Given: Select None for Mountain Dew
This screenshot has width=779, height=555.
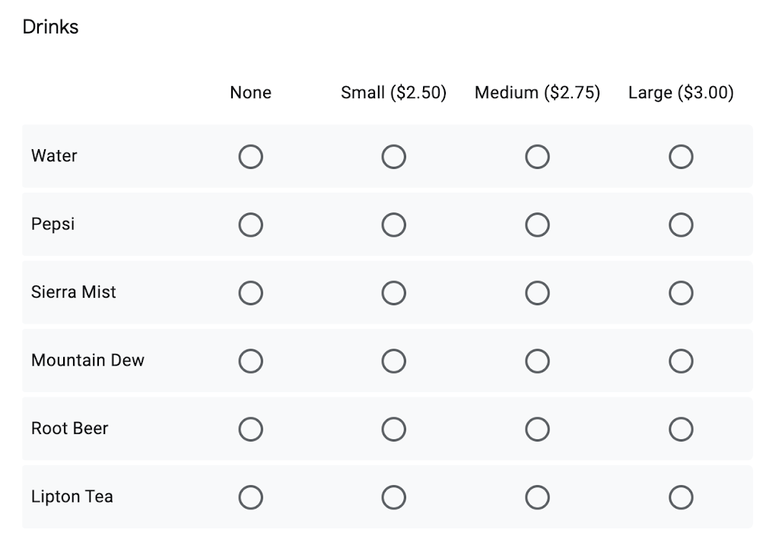Looking at the screenshot, I should click(250, 361).
